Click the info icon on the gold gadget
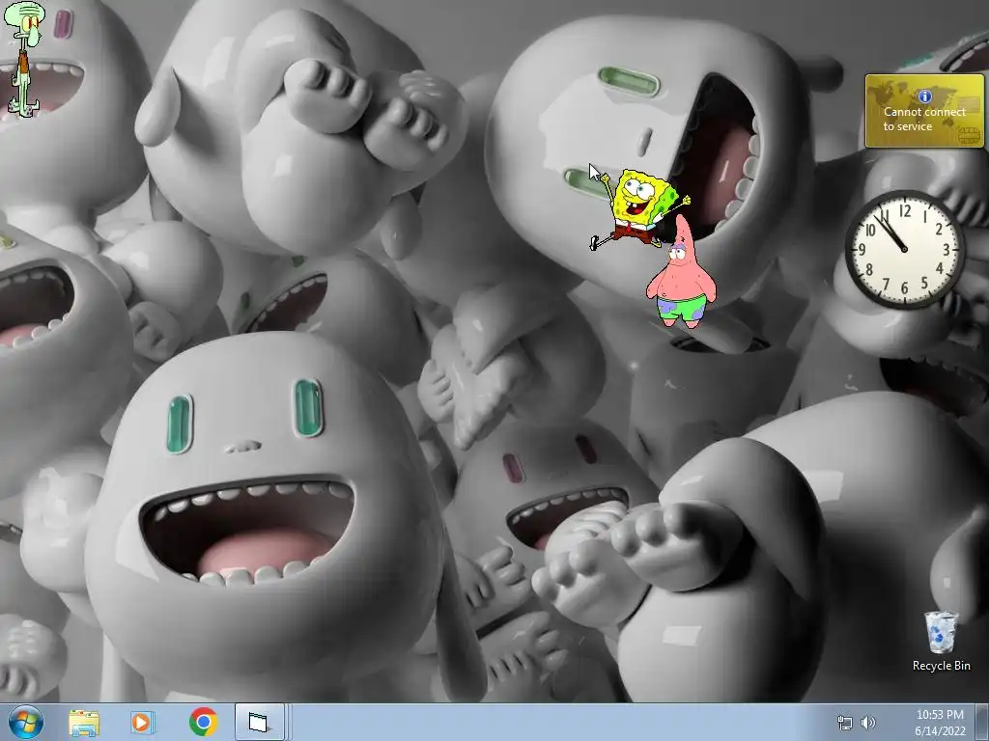The image size is (989, 741). [x=924, y=96]
